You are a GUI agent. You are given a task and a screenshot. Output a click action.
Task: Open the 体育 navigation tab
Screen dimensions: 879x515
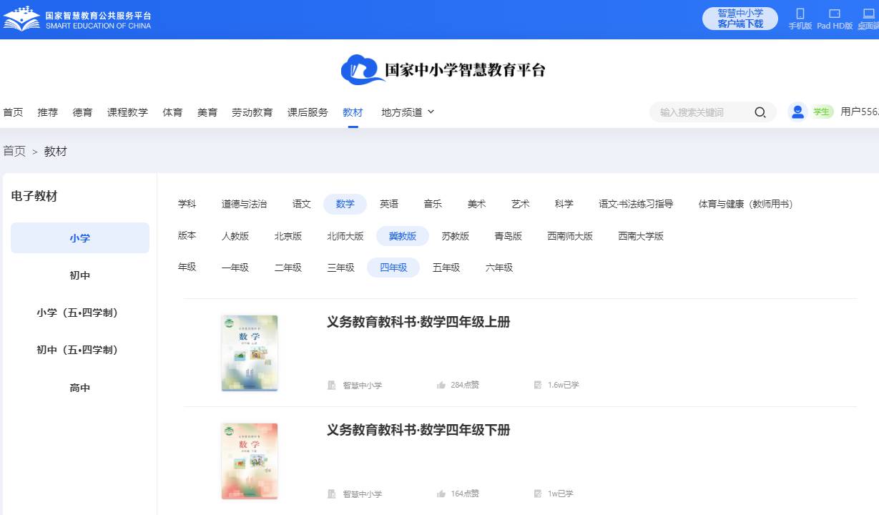(172, 112)
